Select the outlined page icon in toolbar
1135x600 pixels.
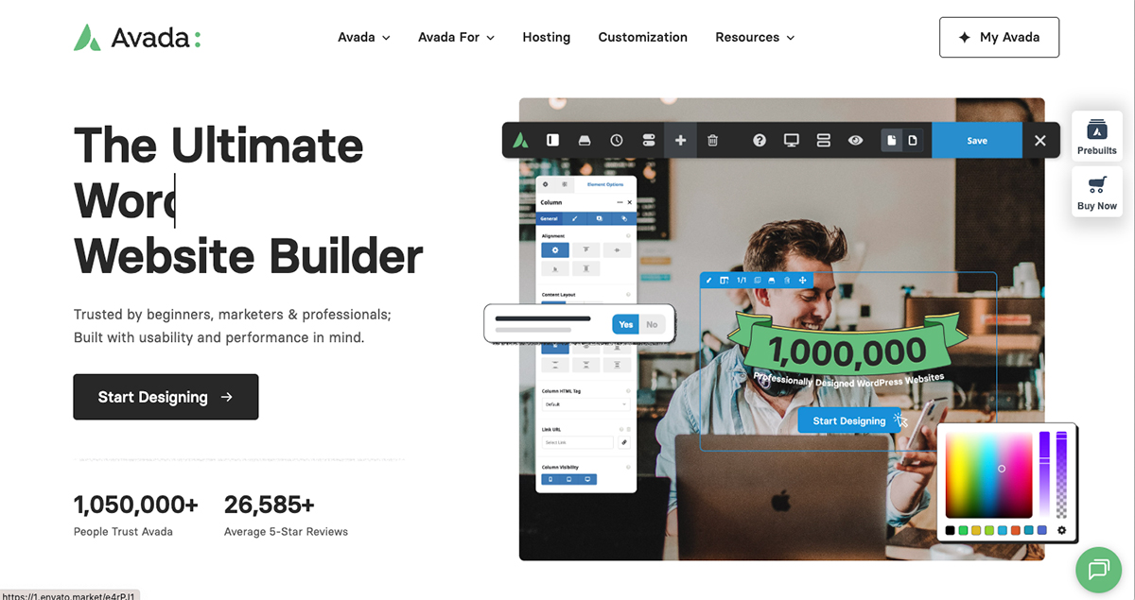(913, 140)
